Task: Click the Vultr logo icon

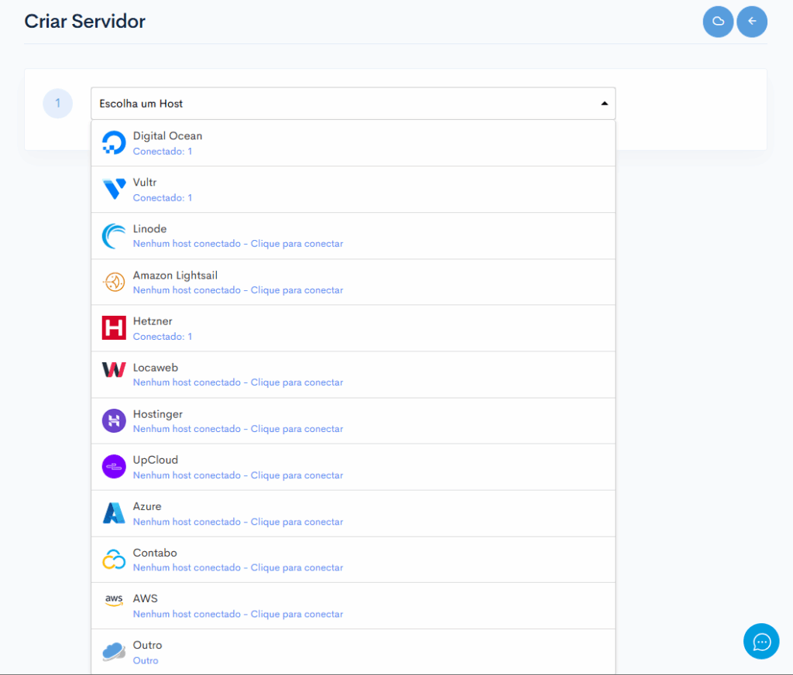Action: (114, 189)
